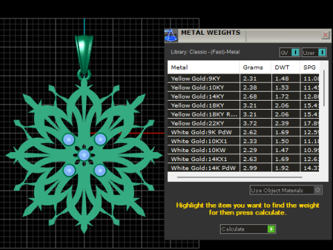This screenshot has height=250, width=333.
Task: Sort by the Grams column header
Action: point(255,67)
